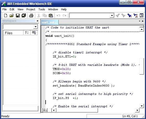This screenshot has width=146, height=119.
Task: Toggle bookmark with the blue pin icon
Action: pos(130,16)
